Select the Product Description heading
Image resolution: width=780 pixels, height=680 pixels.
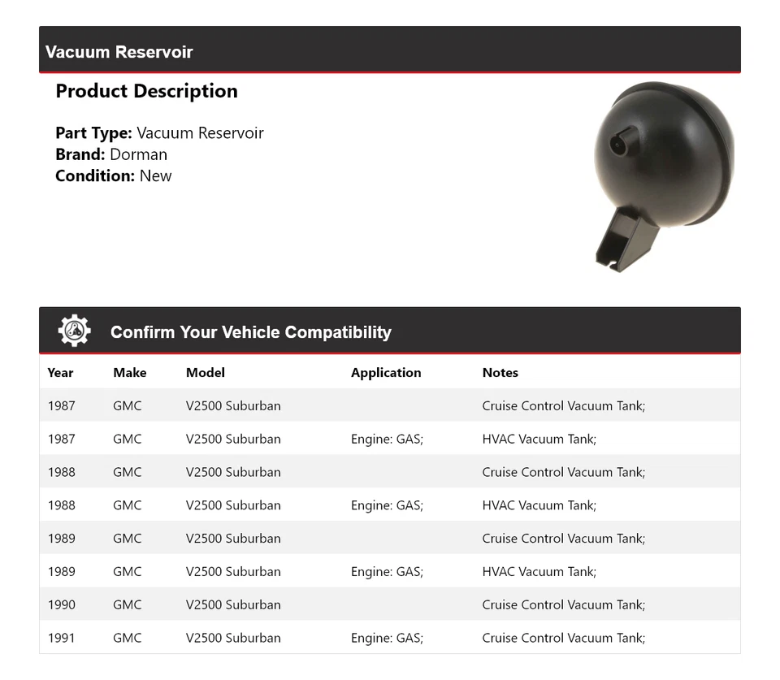click(146, 91)
